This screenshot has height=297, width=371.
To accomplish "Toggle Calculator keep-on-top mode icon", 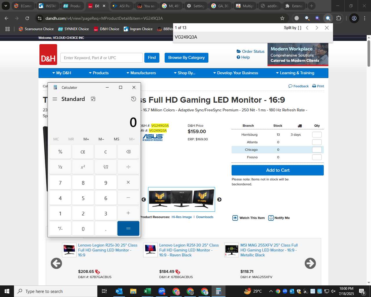I will [x=93, y=99].
